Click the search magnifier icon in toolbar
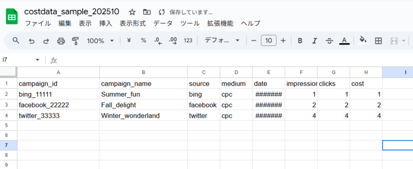413x169 pixels. [x=16, y=40]
